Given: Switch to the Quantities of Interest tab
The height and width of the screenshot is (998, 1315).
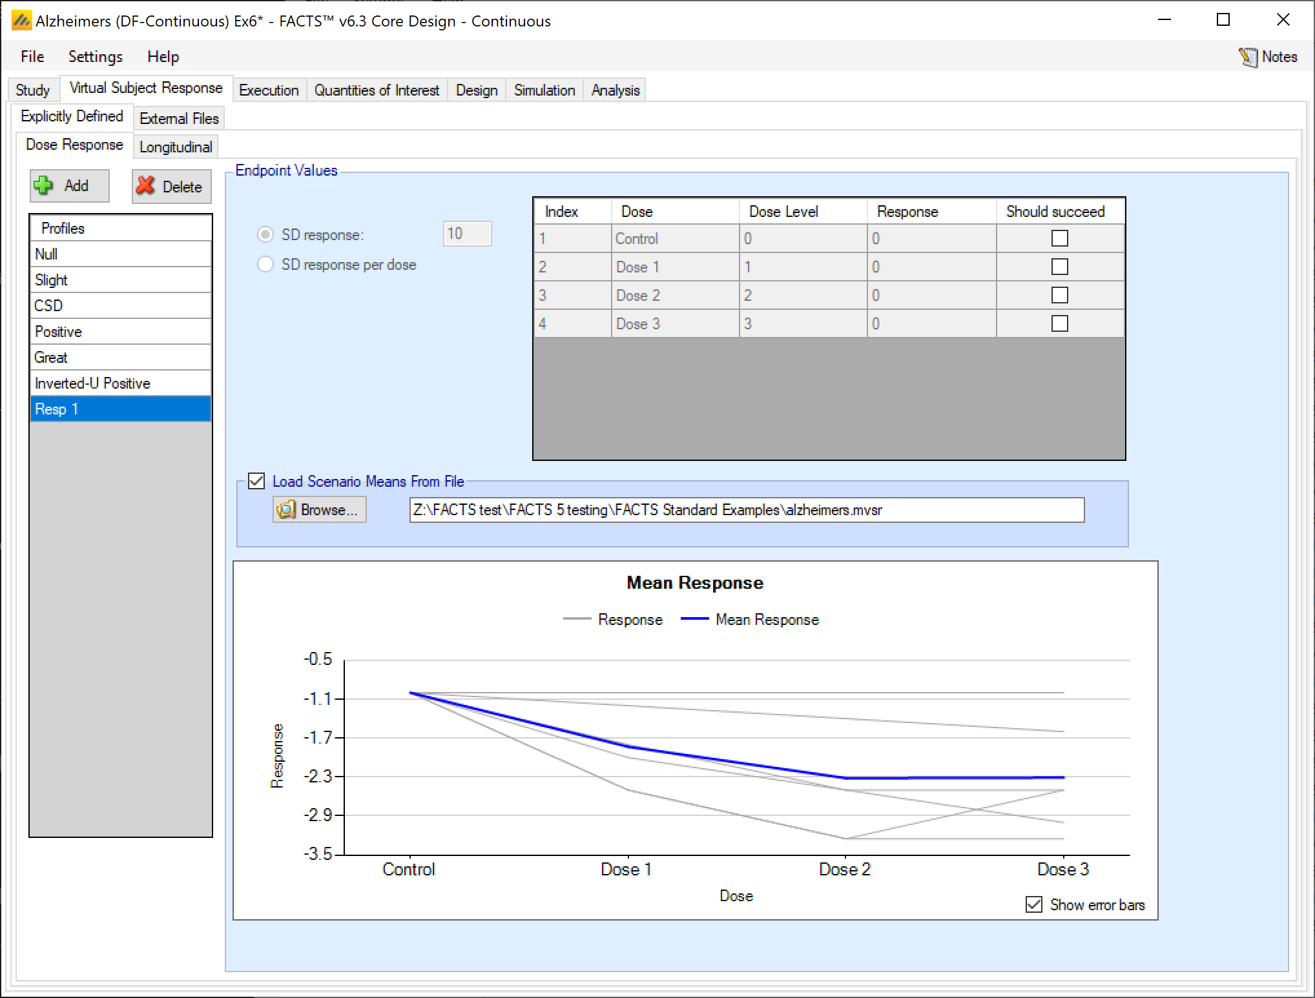Looking at the screenshot, I should click(377, 90).
